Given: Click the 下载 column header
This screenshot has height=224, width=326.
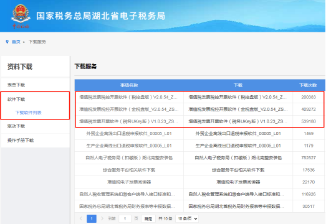Looking at the screenshot, I should point(238,85).
